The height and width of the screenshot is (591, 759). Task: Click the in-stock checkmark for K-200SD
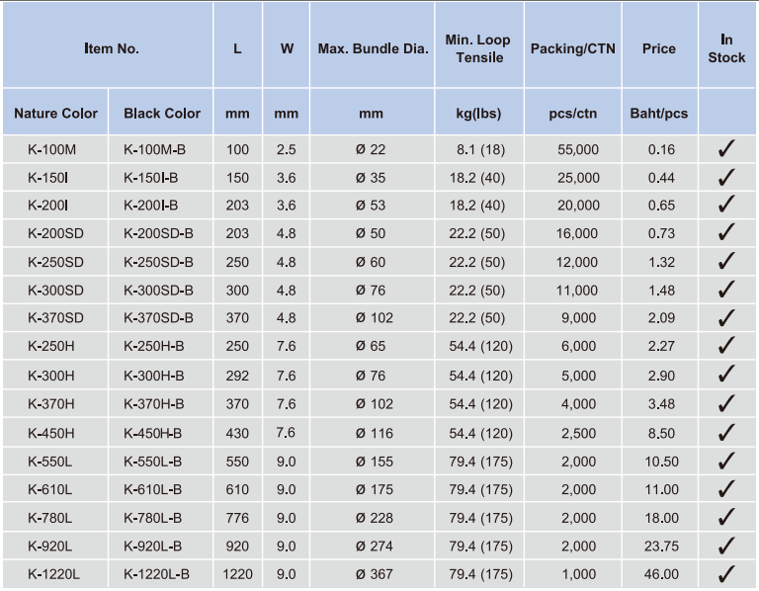click(x=726, y=232)
